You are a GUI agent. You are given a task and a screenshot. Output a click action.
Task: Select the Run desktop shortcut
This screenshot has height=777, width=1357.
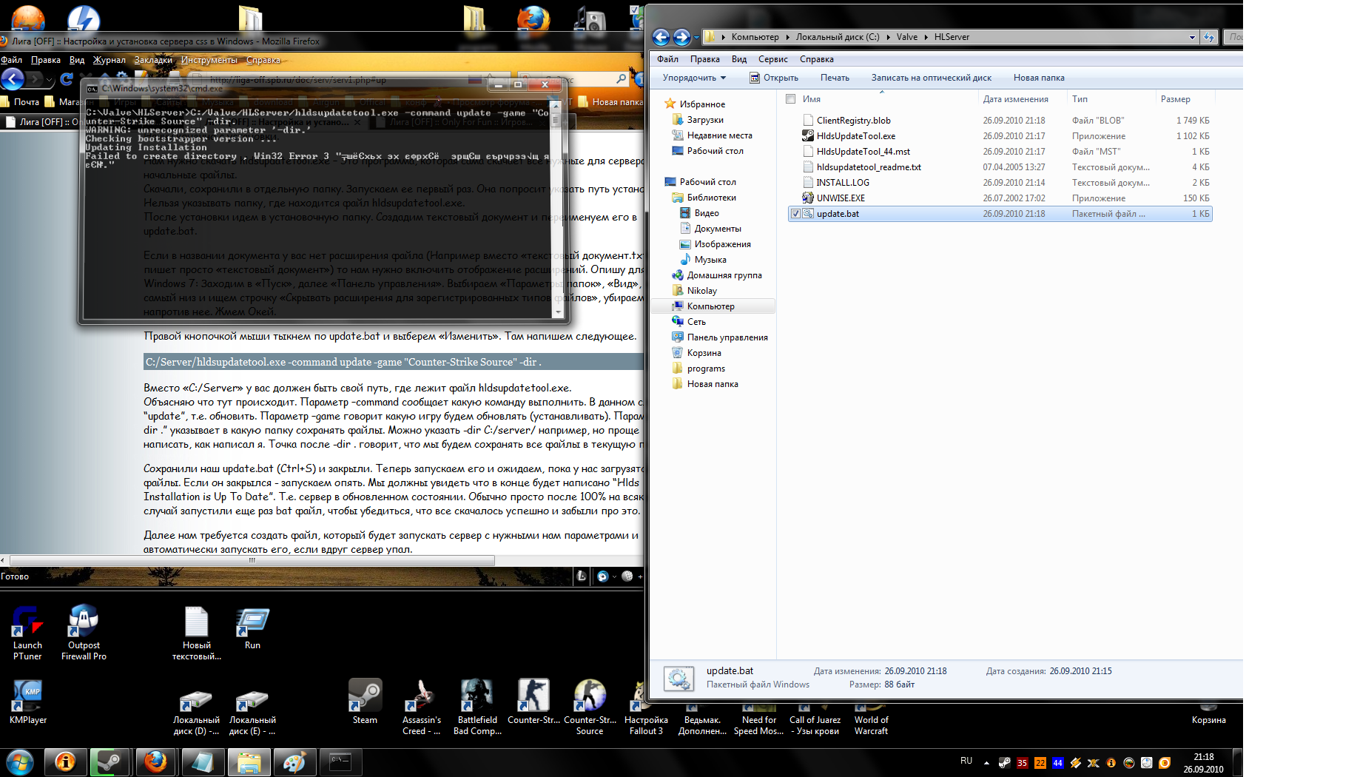tap(252, 629)
